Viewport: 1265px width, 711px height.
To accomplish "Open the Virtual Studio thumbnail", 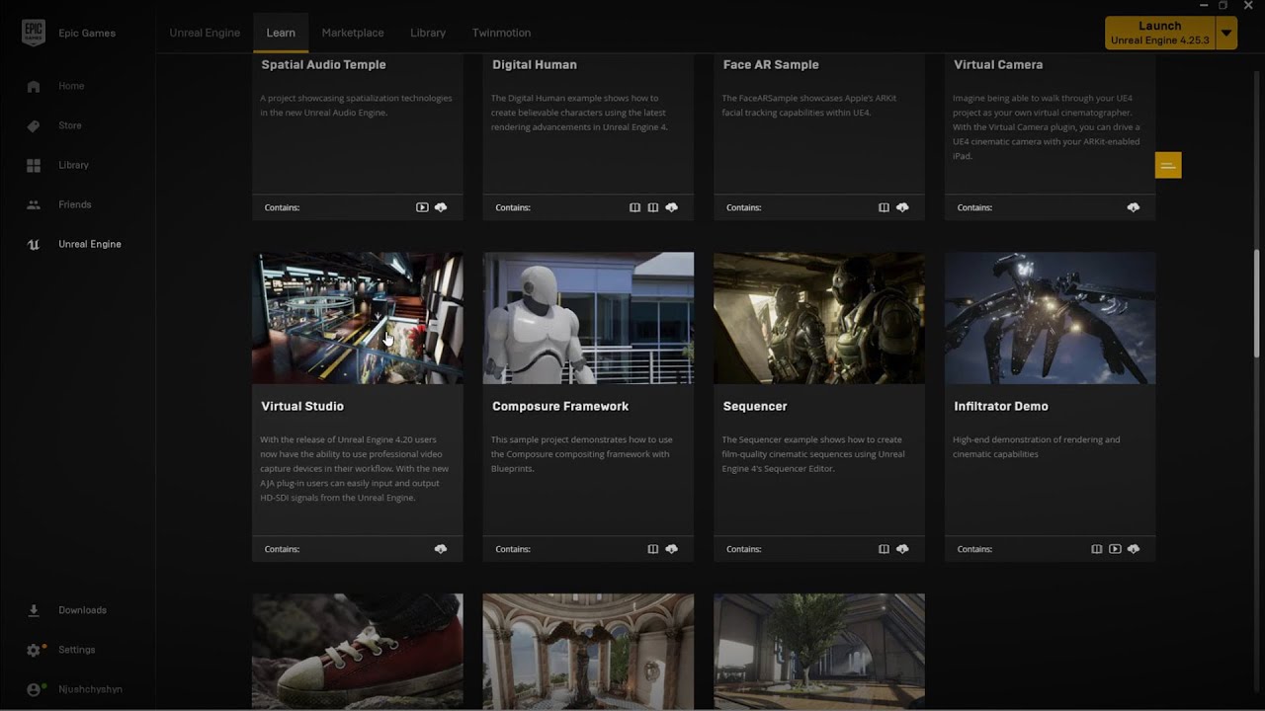I will (358, 318).
